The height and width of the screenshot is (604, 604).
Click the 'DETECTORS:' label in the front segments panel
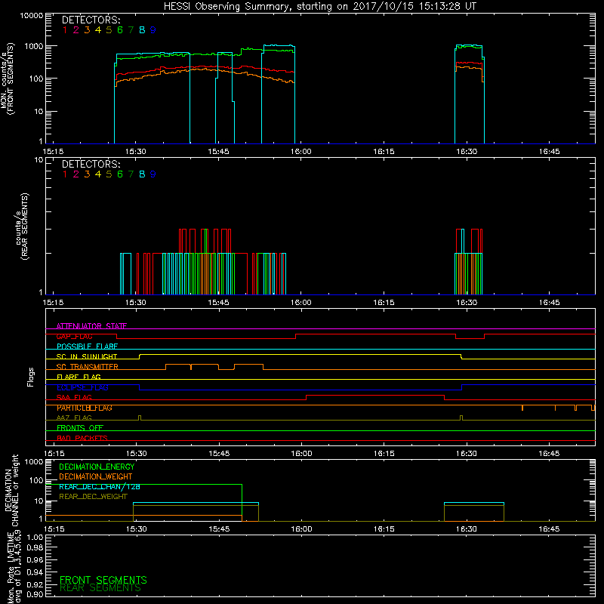tap(91, 20)
